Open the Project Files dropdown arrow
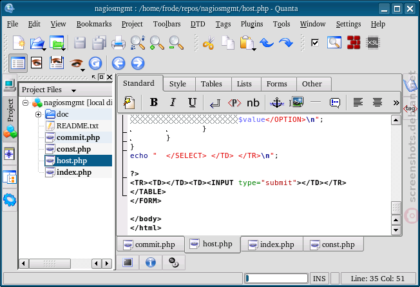Screen dimensions: 420x287 [73, 91]
